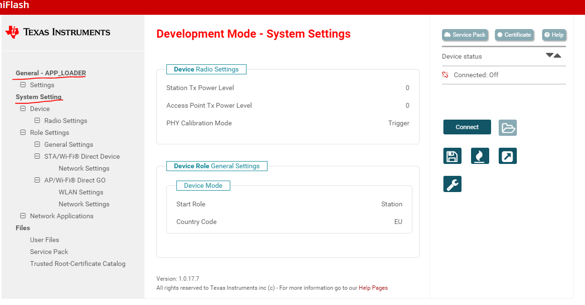Click the floppy disk save icon
Viewport: 585px width, 305px height.
pos(452,156)
